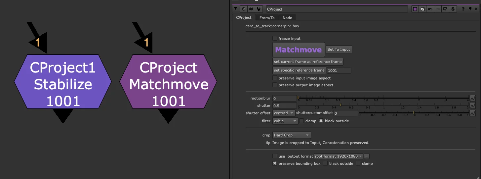Toggle black outside checkbox beside filter

pos(321,121)
